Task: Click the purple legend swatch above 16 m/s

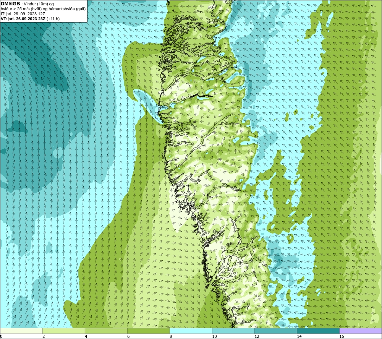Action: (361, 331)
